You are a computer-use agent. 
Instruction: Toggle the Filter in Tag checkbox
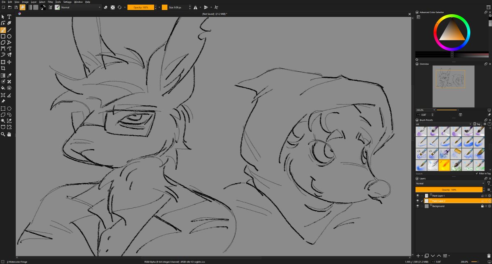click(477, 173)
